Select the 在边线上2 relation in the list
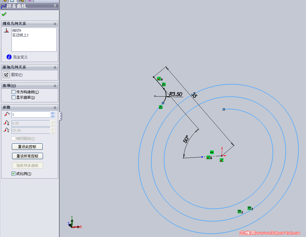The width and height of the screenshot is (306, 237). pos(21,35)
